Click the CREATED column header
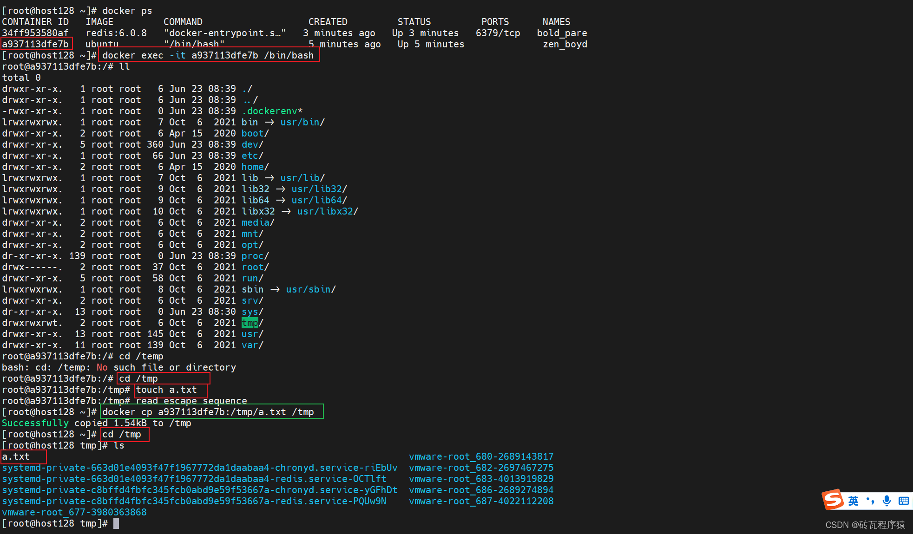Screen dimensions: 913x534 (328, 22)
